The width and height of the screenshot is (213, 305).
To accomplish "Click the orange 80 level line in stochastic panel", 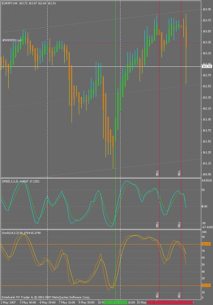I will tap(101, 244).
